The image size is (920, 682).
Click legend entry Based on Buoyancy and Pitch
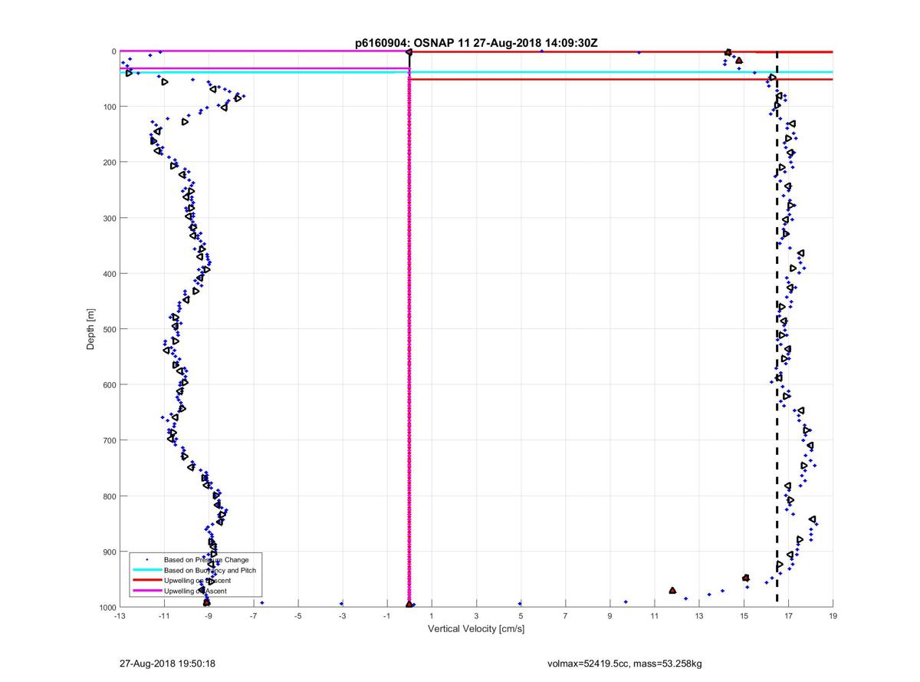pos(209,570)
